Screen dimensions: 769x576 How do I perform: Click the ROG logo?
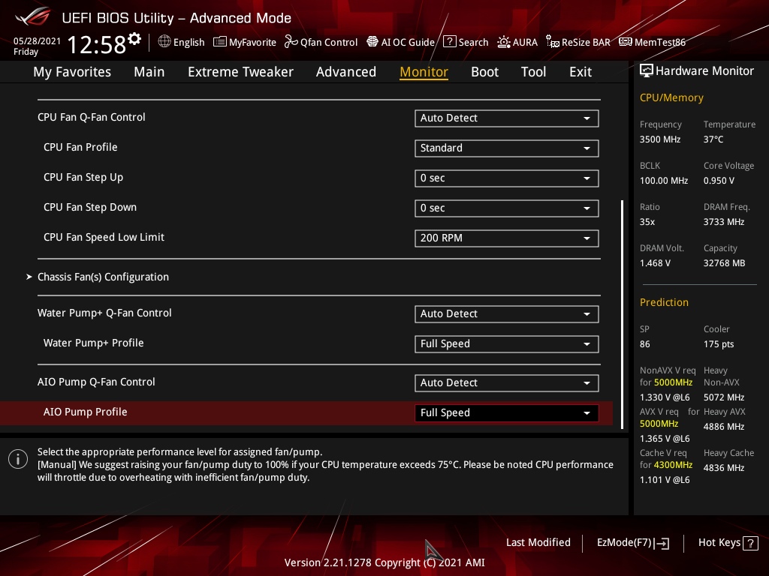tap(33, 16)
